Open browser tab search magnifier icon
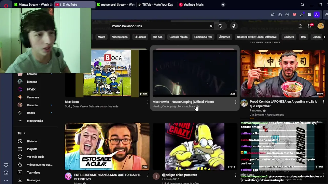Viewport: 328px width, 184px height. coord(303,5)
